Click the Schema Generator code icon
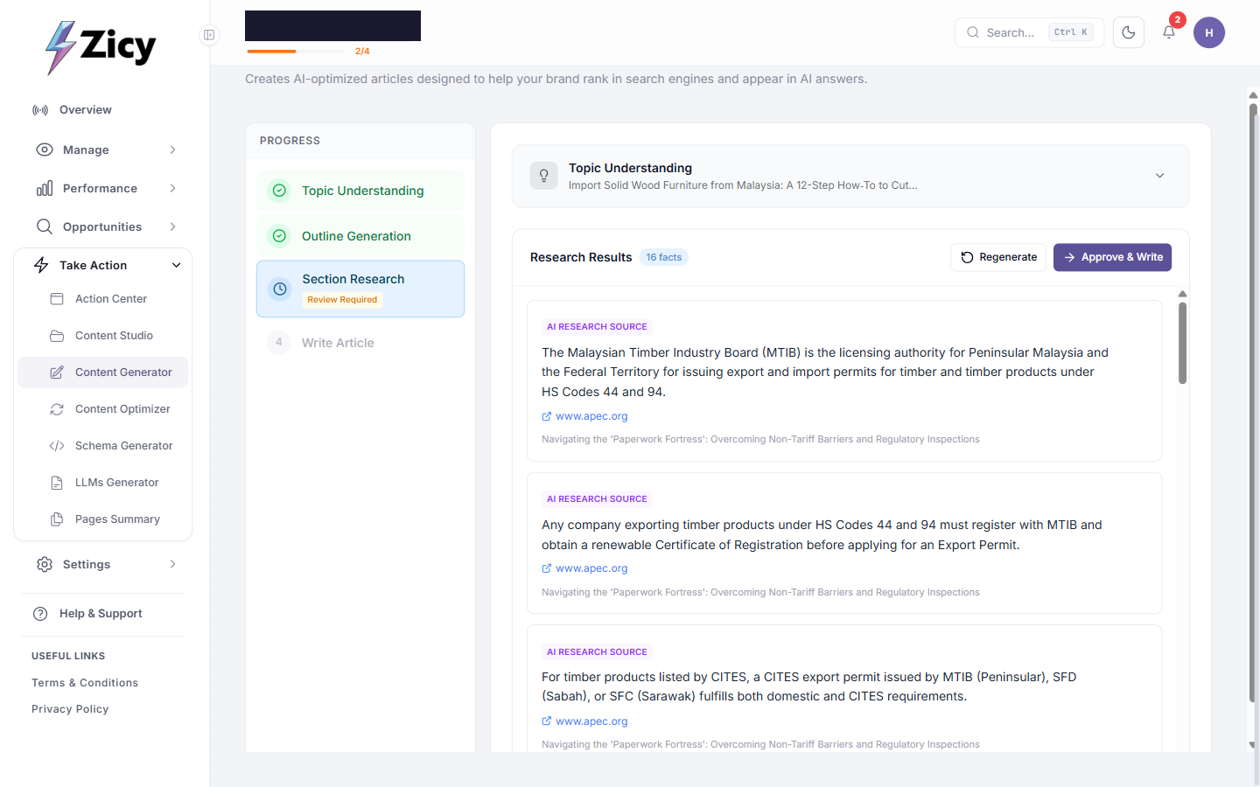 pos(57,446)
